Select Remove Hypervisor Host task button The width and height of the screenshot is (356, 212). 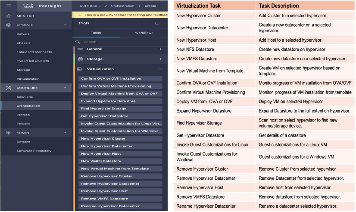[120, 191]
